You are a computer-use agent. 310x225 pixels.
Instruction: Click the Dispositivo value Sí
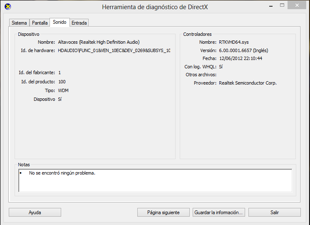pyautogui.click(x=60, y=99)
